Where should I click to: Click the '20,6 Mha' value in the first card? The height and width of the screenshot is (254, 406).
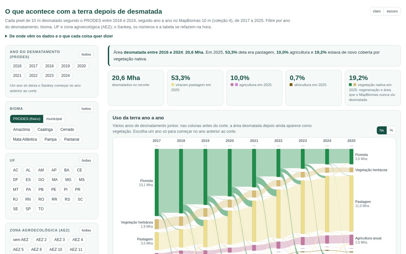pos(126,78)
